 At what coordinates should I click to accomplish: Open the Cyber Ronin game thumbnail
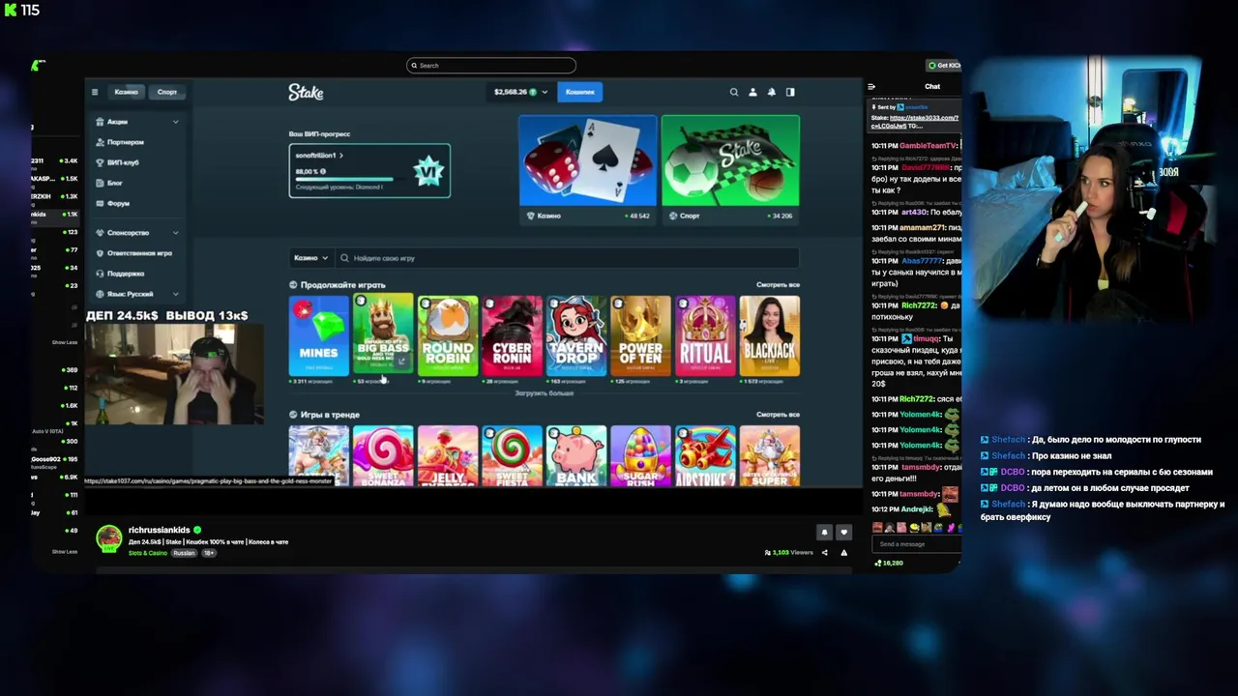[512, 336]
